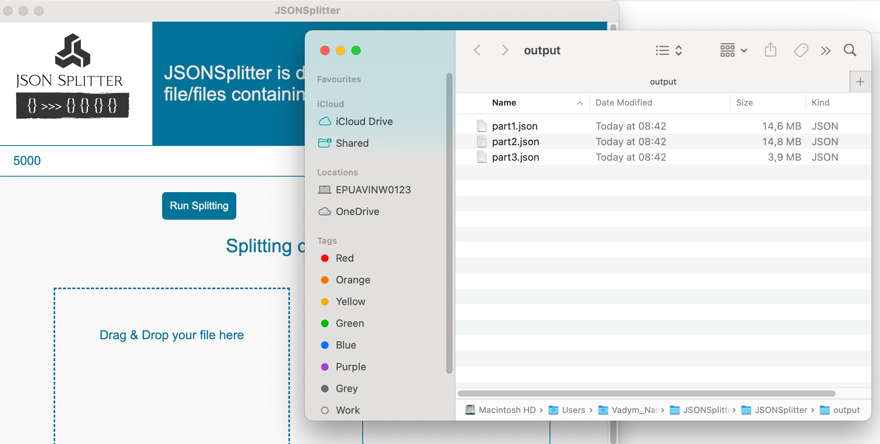The image size is (880, 444).
Task: Click the JSON Splitter logo
Action: pyautogui.click(x=72, y=76)
